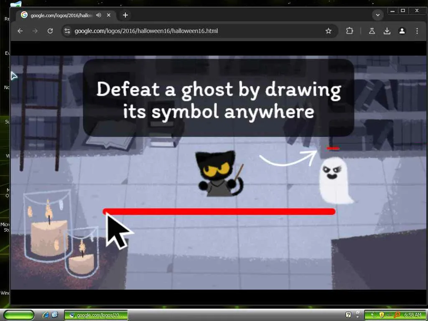Open Chrome Labs flask icon

click(372, 31)
